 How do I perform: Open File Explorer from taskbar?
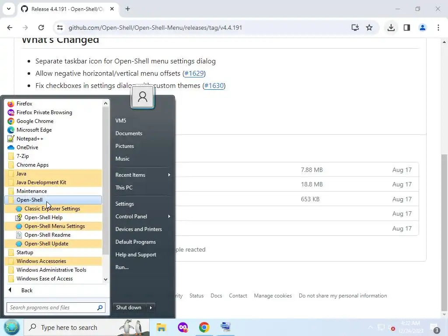161,327
